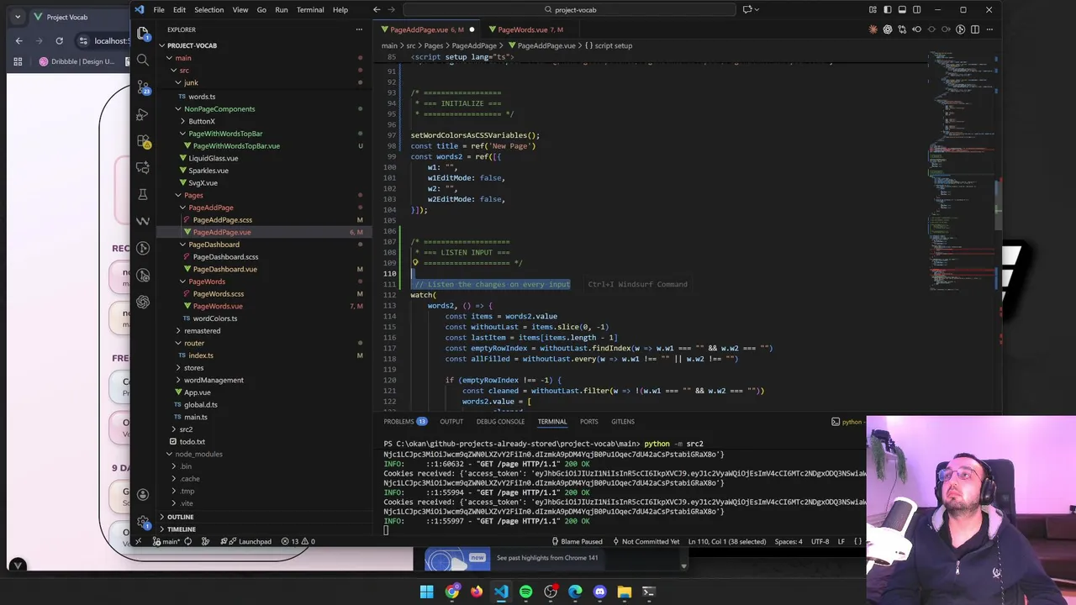Open the Manage gear in activity bar
The height and width of the screenshot is (605, 1076).
click(143, 521)
